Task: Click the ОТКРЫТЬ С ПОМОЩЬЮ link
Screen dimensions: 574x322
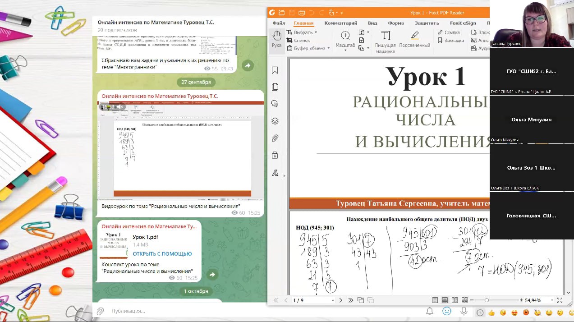Action: pos(162,253)
